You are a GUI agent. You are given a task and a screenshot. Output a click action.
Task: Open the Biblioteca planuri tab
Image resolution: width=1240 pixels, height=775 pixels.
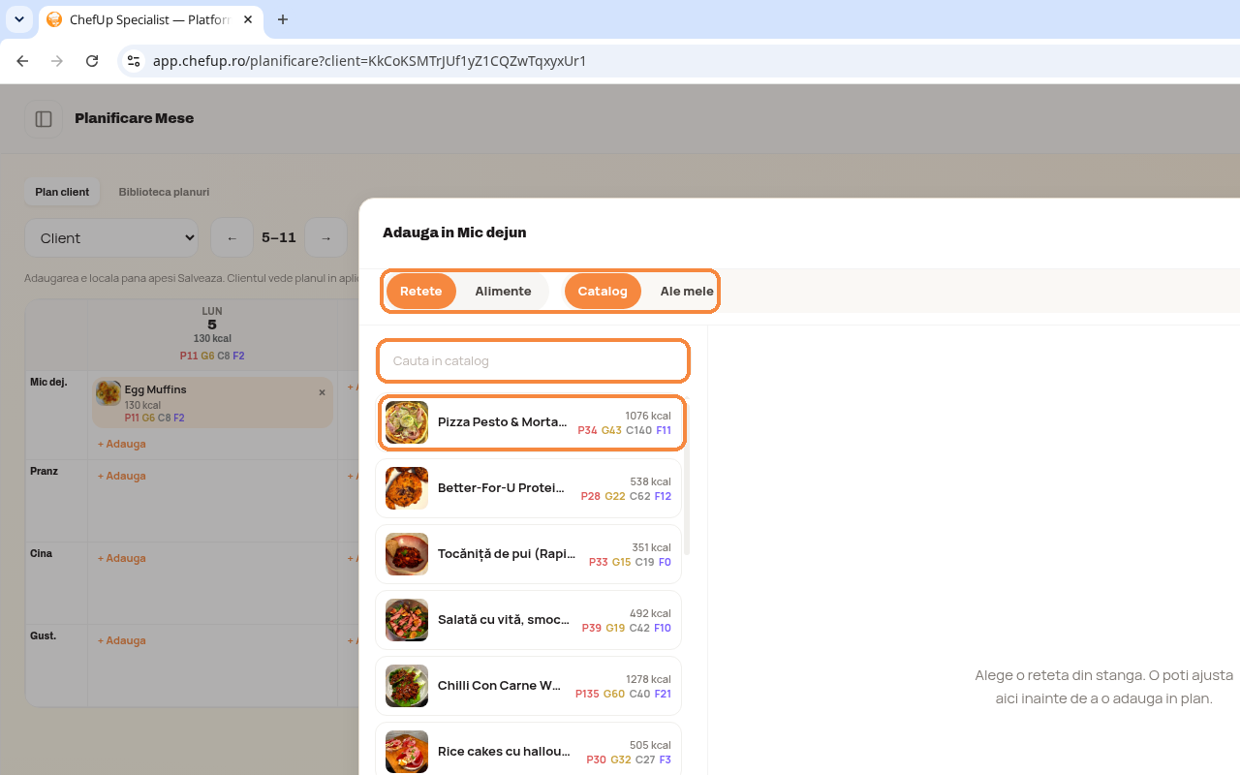pyautogui.click(x=164, y=192)
